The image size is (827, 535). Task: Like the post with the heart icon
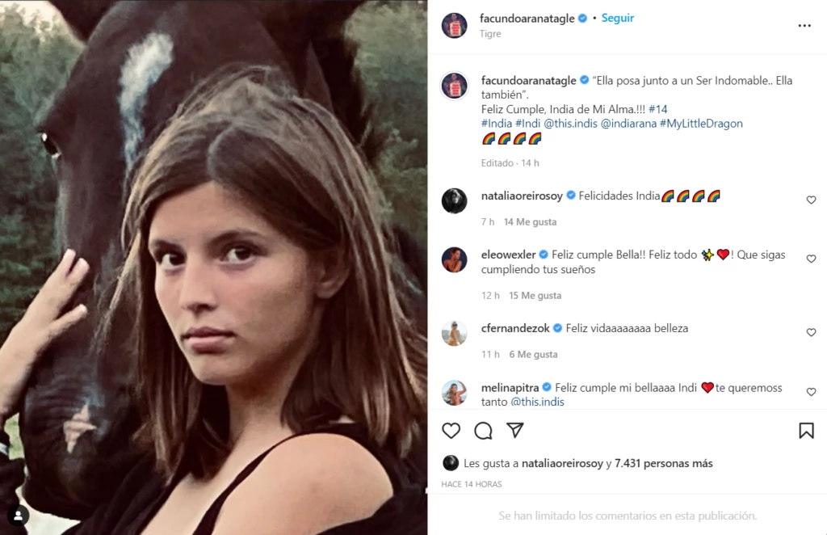[x=451, y=431]
